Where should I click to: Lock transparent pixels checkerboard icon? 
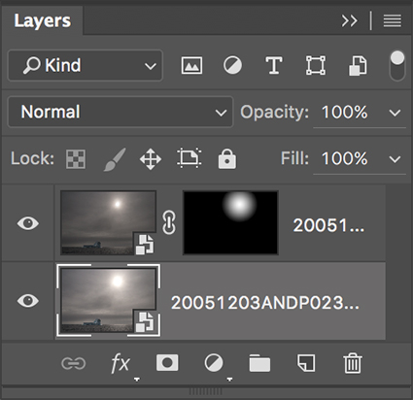pos(76,159)
